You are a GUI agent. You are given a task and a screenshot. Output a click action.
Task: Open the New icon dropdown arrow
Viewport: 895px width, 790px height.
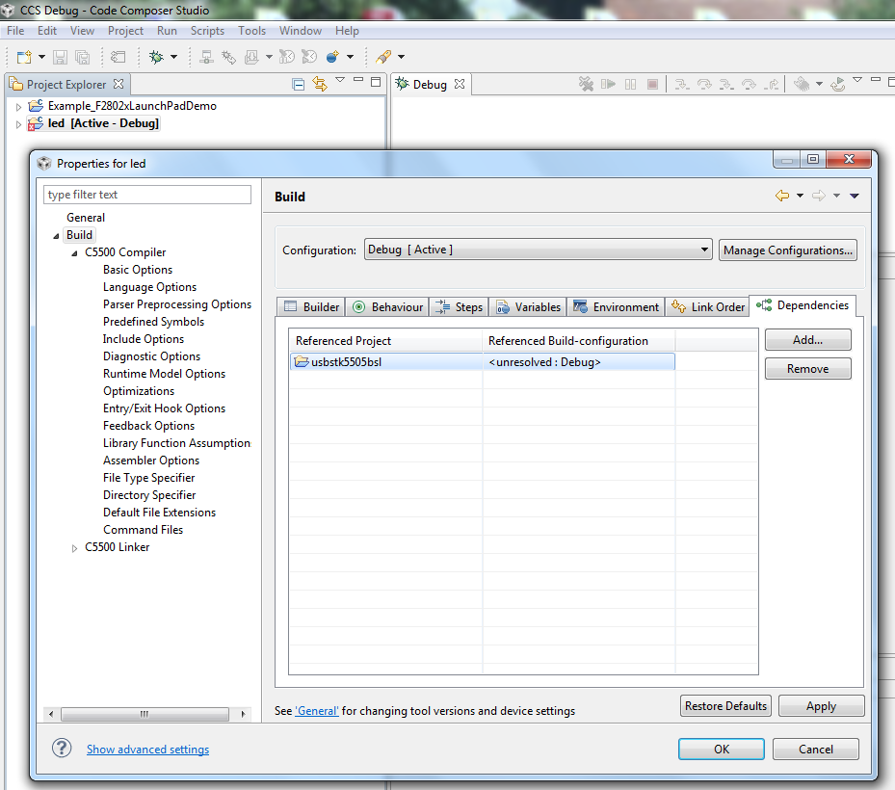point(41,57)
